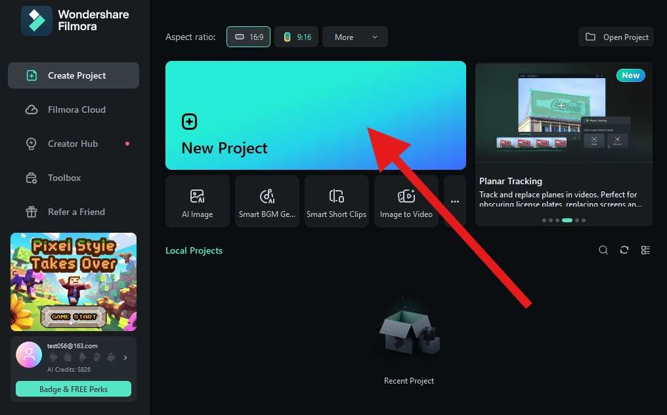This screenshot has width=667, height=415.
Task: Switch project list view layout icon
Action: (x=645, y=250)
